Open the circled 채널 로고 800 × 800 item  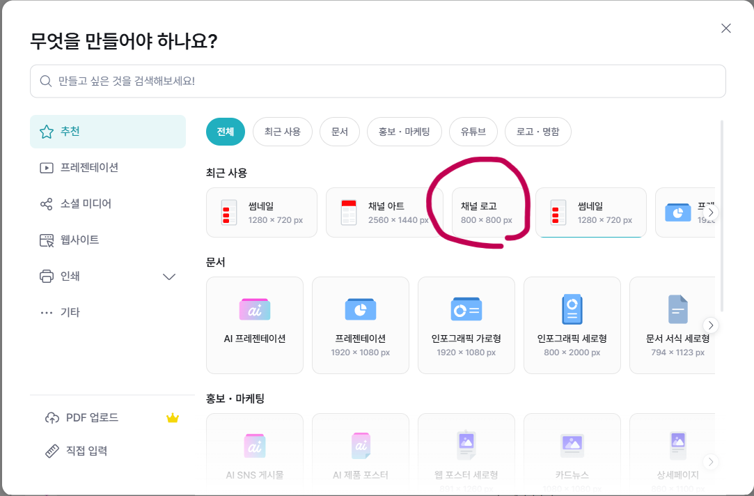487,212
